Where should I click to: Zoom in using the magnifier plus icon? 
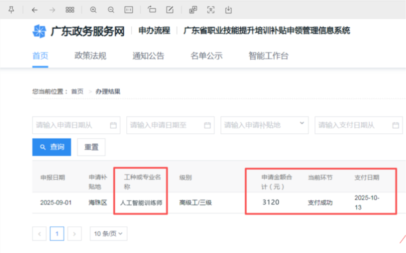[x=93, y=10]
